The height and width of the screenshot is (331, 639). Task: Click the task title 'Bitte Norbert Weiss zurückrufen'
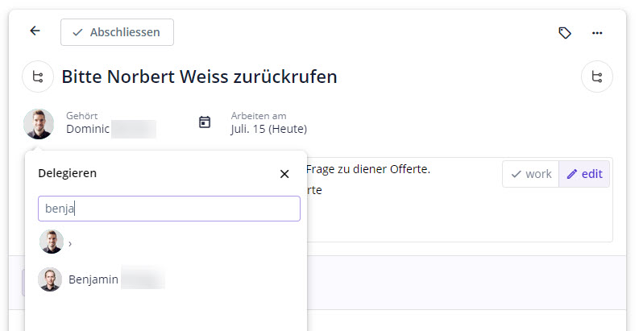pyautogui.click(x=199, y=77)
